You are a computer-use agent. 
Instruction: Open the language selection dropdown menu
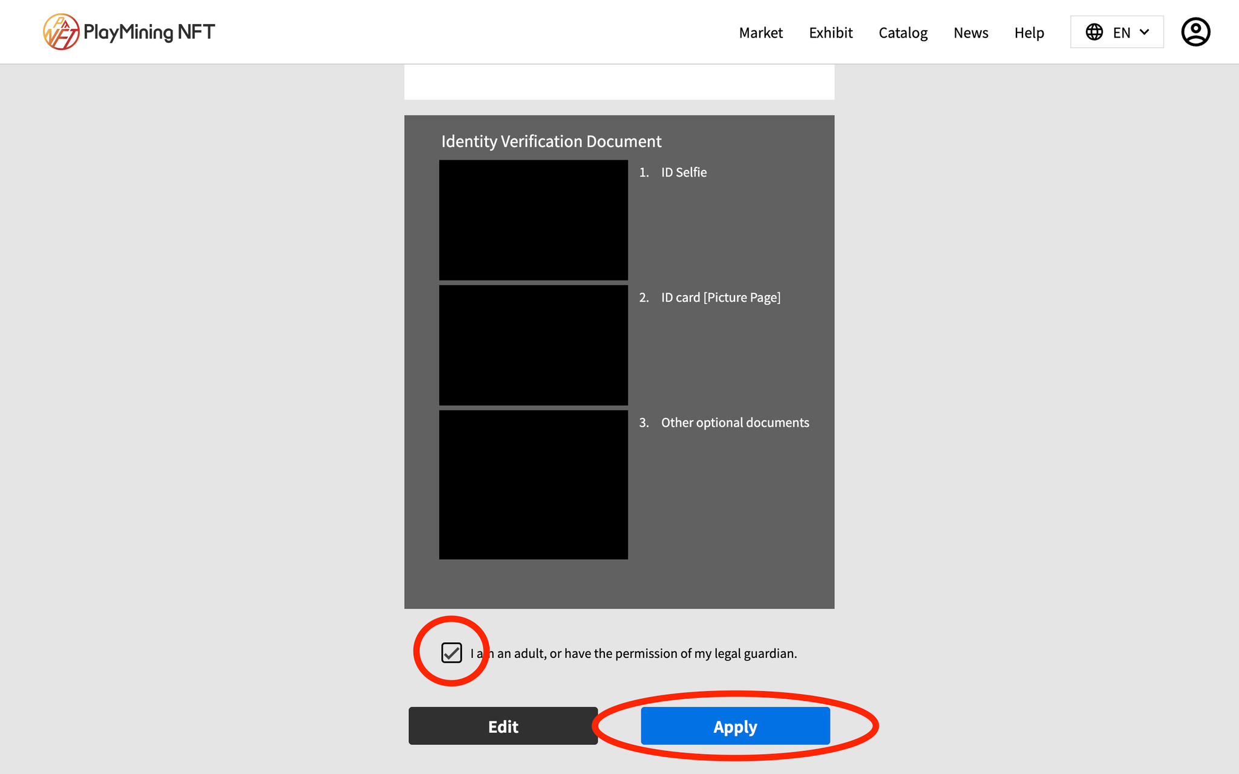(x=1117, y=31)
